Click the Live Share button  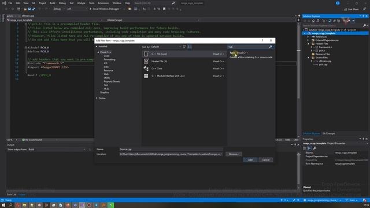(x=351, y=9)
